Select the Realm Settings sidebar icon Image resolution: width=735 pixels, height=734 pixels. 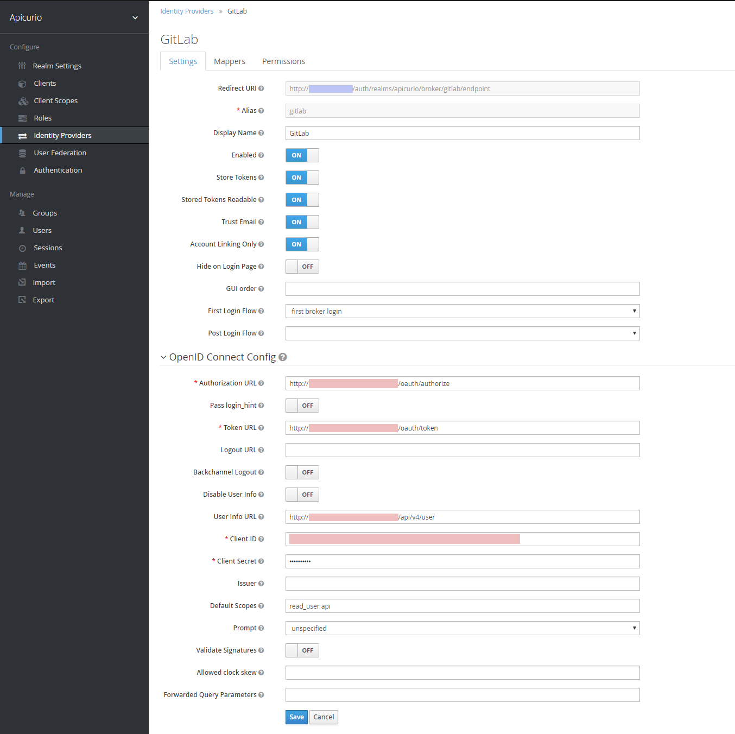click(22, 66)
